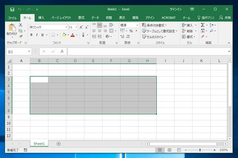Click Increase Decimal icon

122,36
